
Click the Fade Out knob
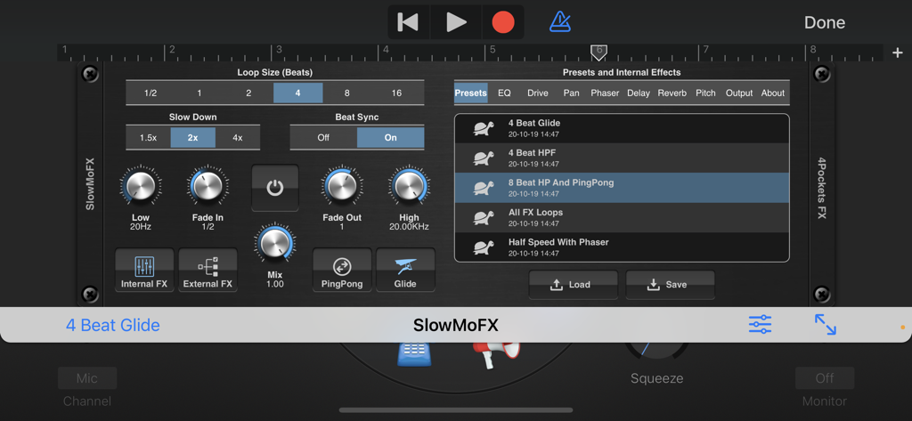[342, 186]
